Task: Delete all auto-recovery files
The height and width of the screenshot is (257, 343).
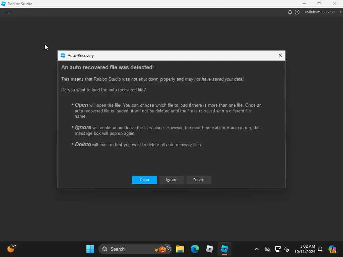Action: tap(199, 180)
